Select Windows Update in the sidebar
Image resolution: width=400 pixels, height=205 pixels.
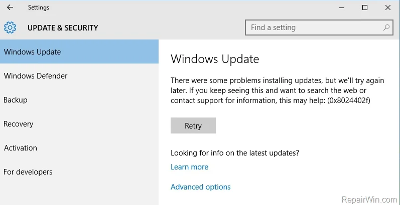pos(32,52)
